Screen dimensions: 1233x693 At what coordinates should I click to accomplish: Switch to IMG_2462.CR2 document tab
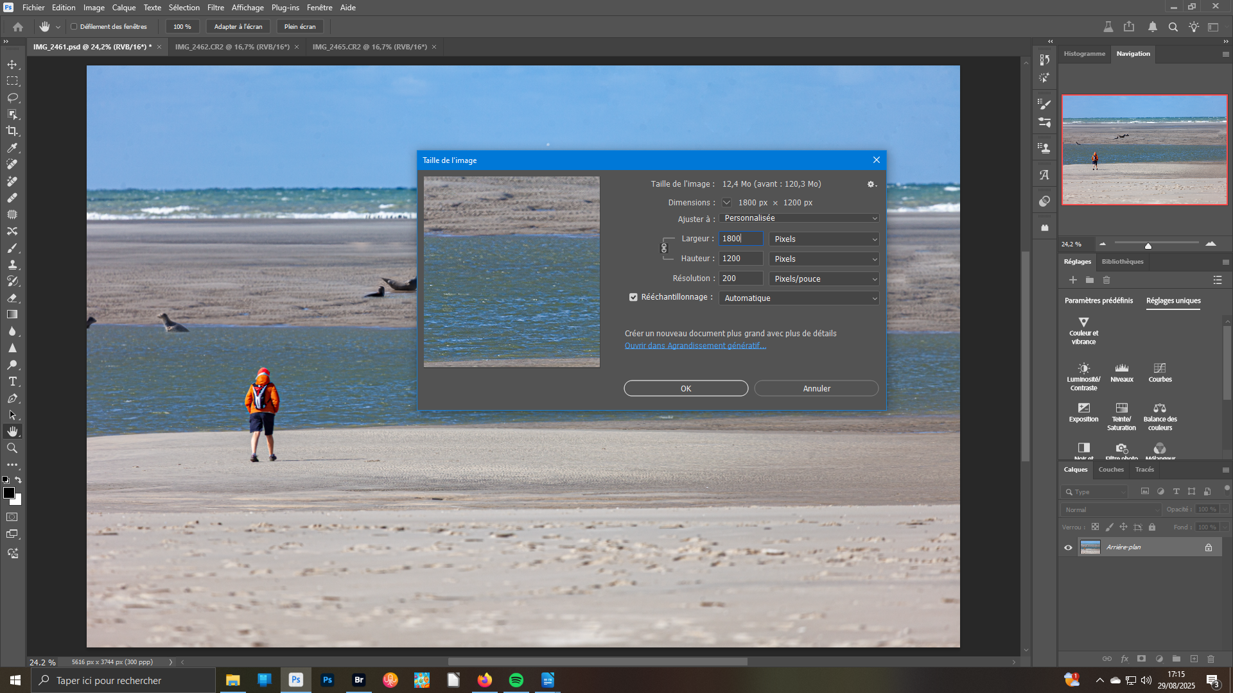(x=232, y=47)
